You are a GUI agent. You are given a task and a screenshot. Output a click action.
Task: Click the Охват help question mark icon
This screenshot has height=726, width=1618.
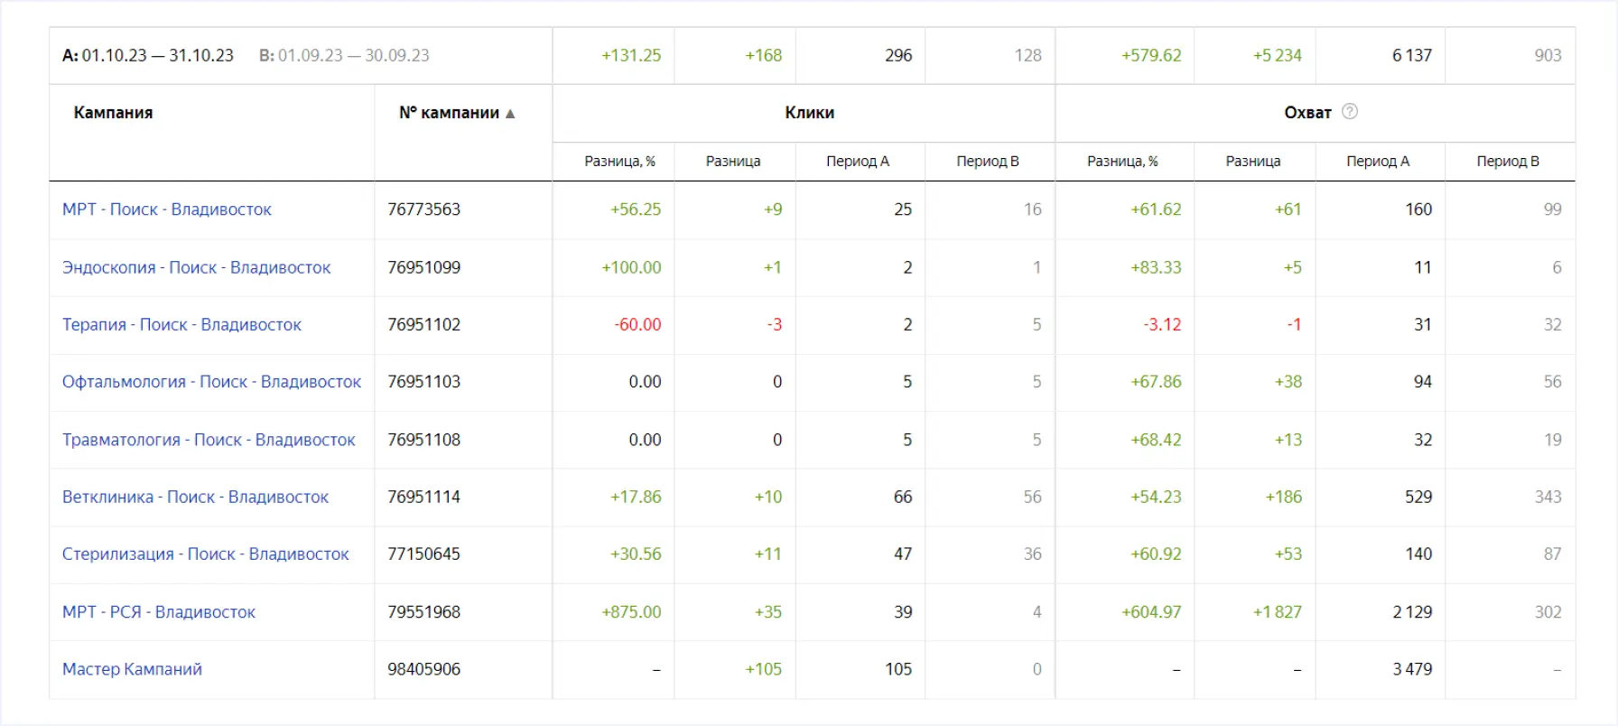tap(1350, 112)
